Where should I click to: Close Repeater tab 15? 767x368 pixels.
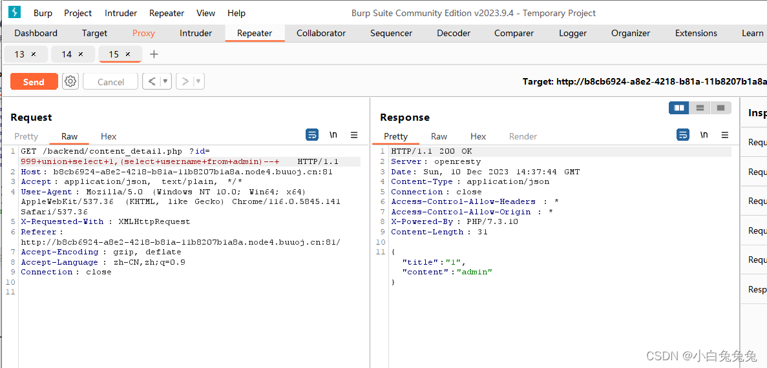[x=128, y=54]
